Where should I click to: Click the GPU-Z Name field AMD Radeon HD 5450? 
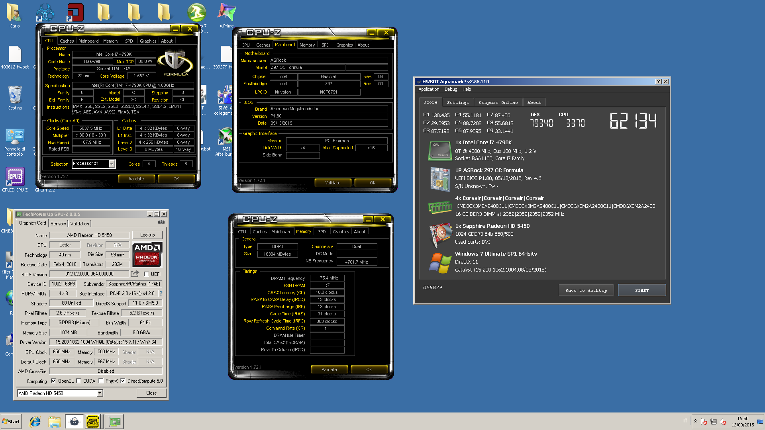pos(89,235)
